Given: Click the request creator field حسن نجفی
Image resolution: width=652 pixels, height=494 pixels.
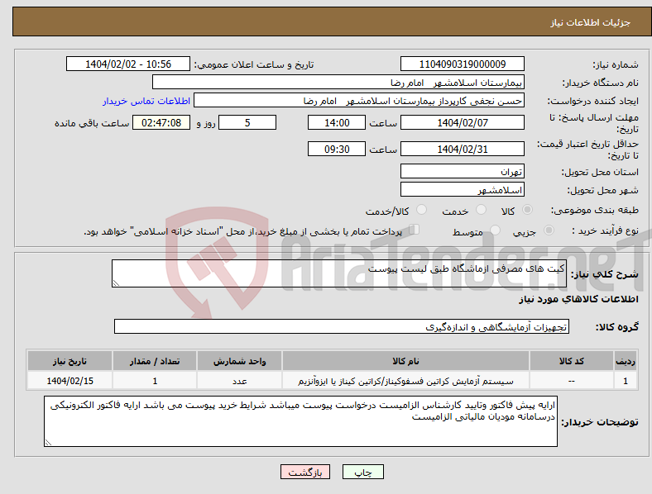Looking at the screenshot, I should 359,101.
